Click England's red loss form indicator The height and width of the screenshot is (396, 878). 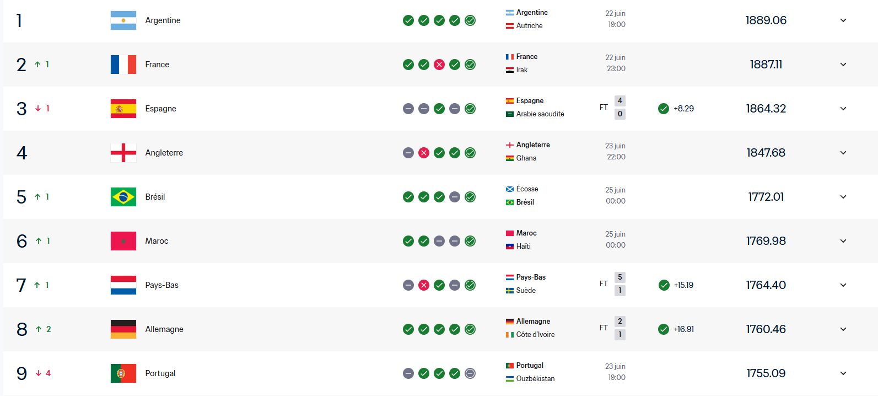[x=424, y=153]
